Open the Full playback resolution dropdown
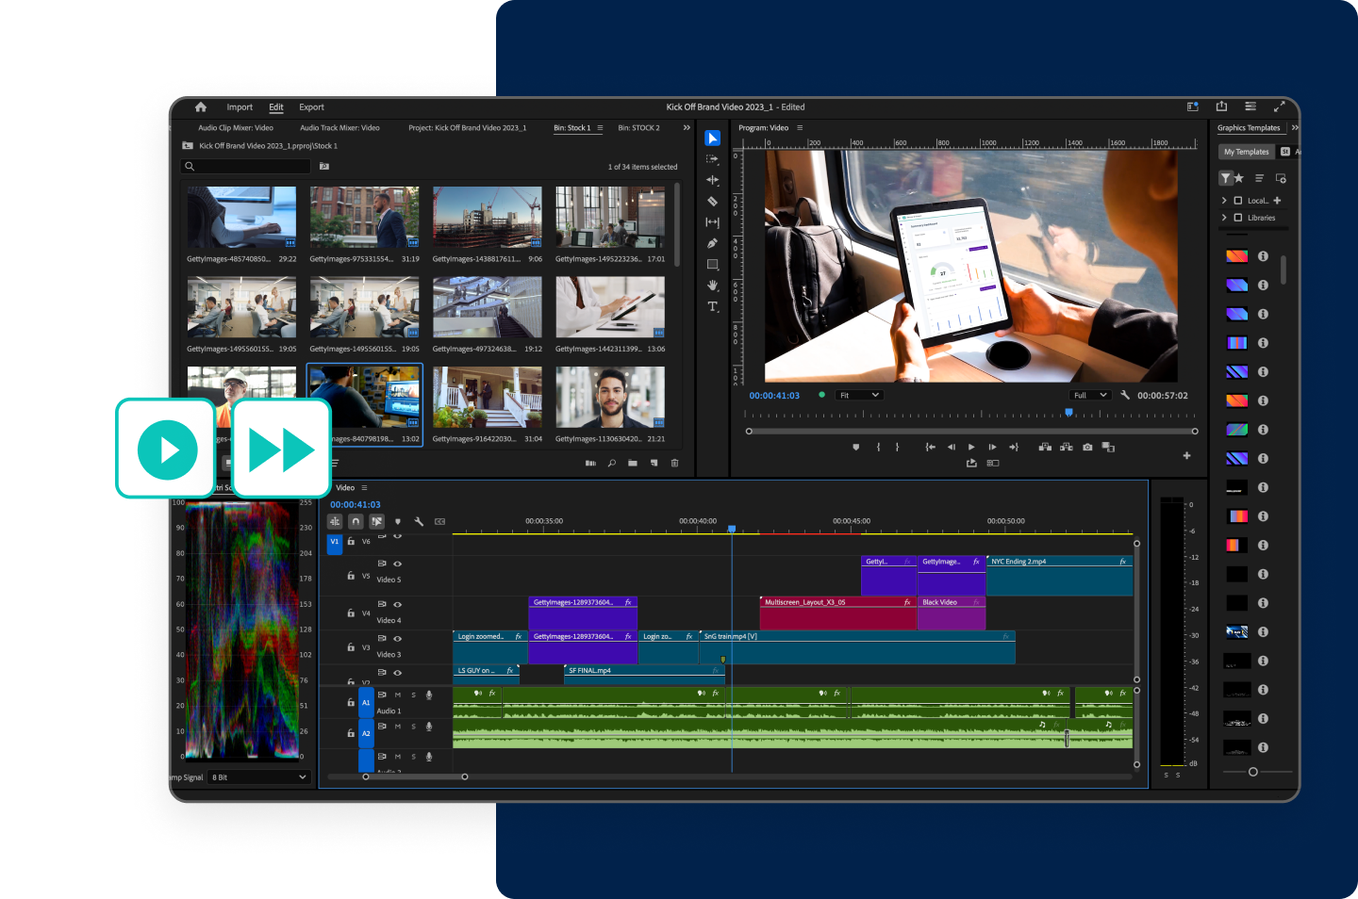This screenshot has width=1358, height=899. (x=1089, y=395)
